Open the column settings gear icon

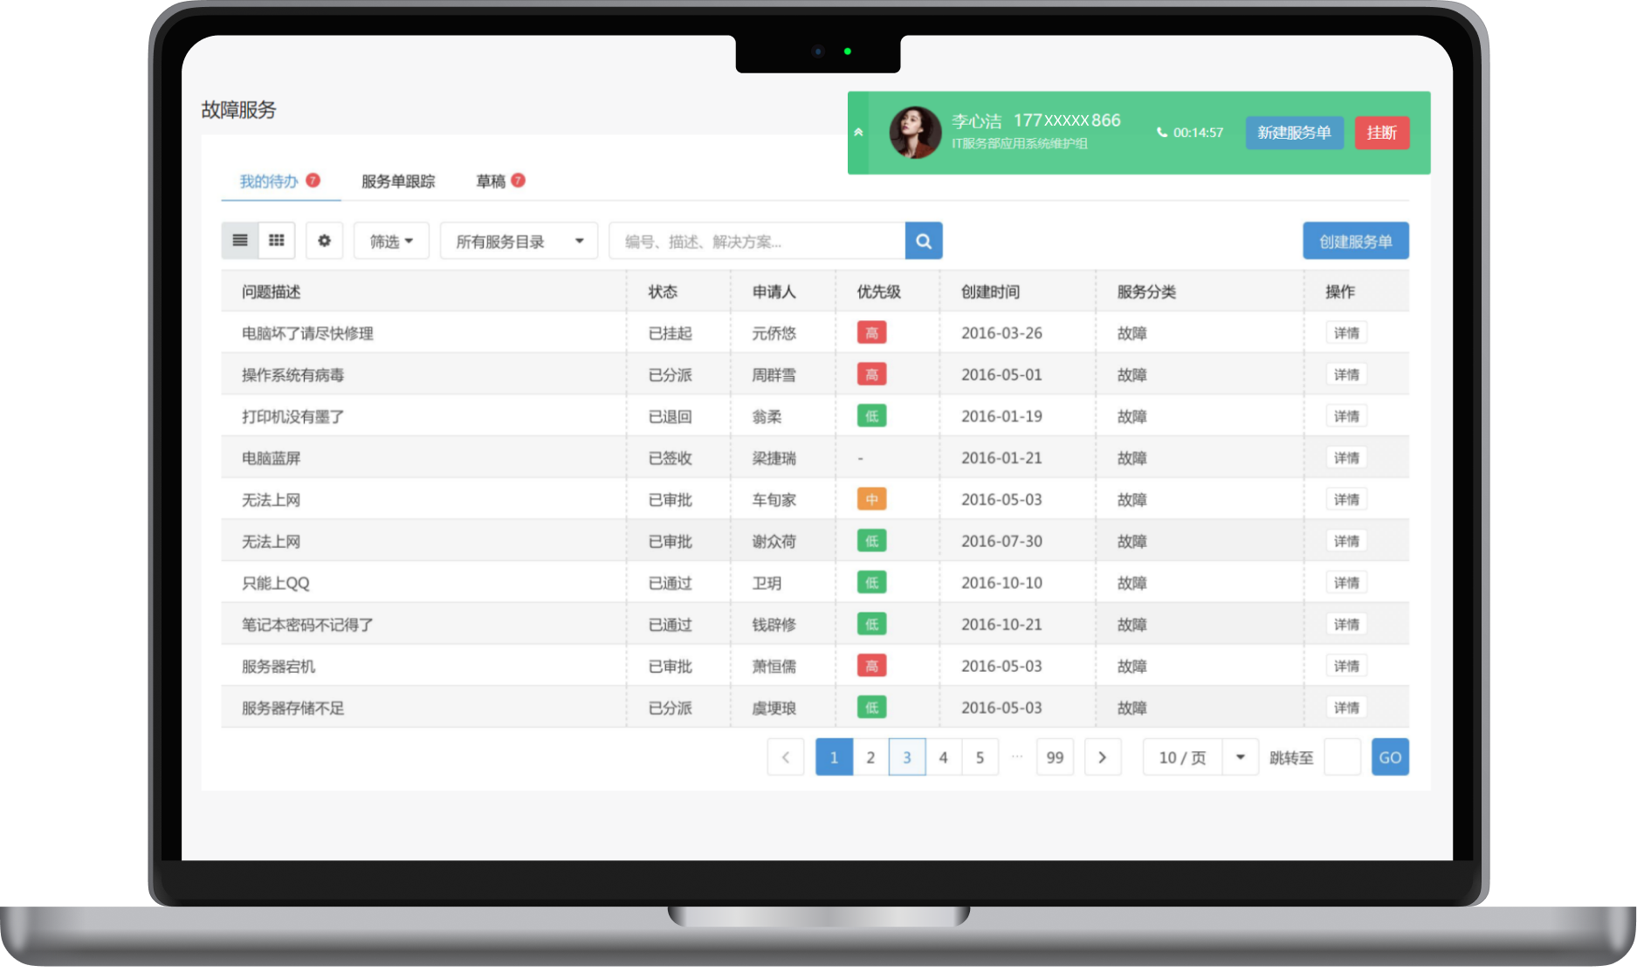coord(324,240)
